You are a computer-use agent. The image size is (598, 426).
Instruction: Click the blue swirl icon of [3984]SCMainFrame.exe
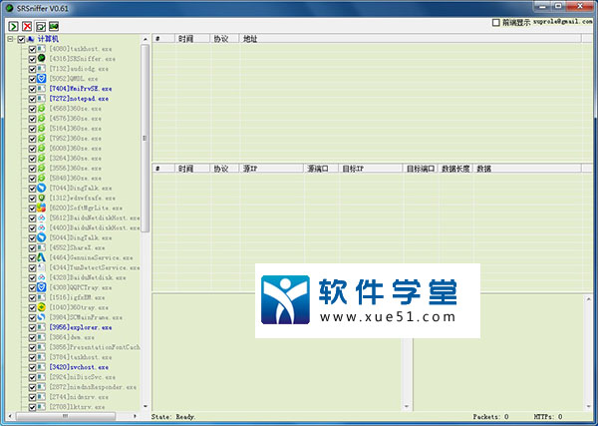pos(42,317)
